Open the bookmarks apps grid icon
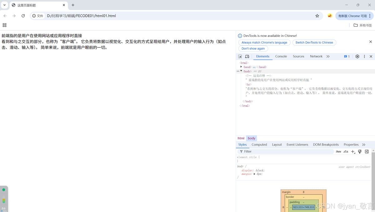 [x=4, y=25]
